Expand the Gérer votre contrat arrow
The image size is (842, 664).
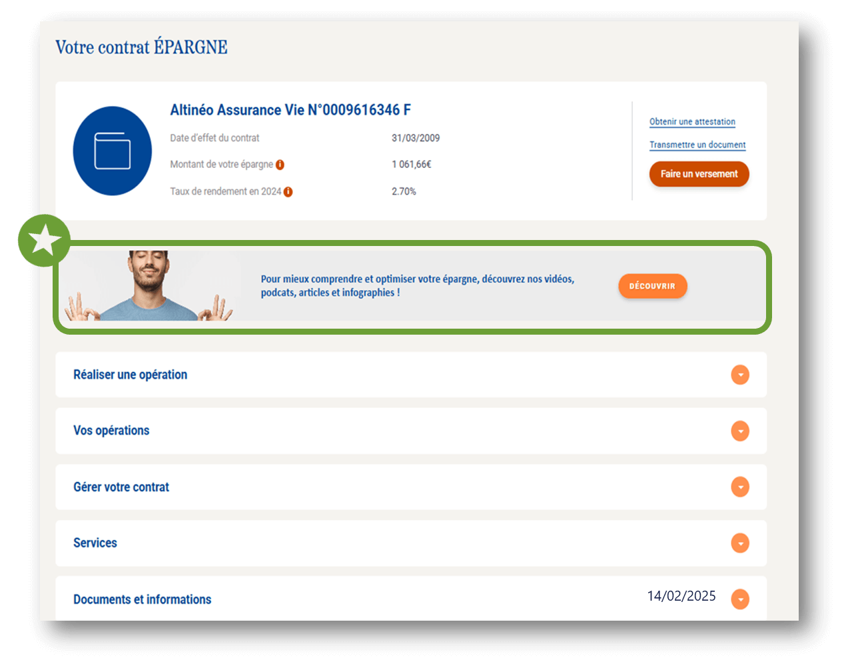point(740,487)
